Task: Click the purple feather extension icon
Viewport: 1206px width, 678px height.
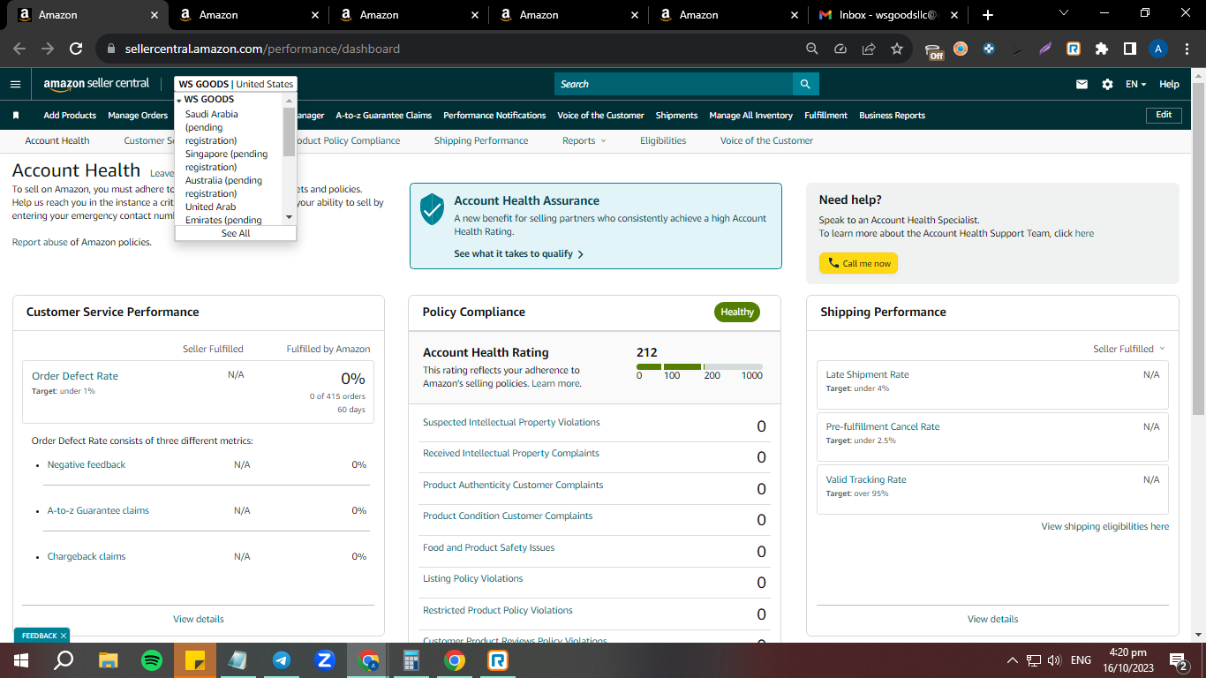Action: [1045, 49]
